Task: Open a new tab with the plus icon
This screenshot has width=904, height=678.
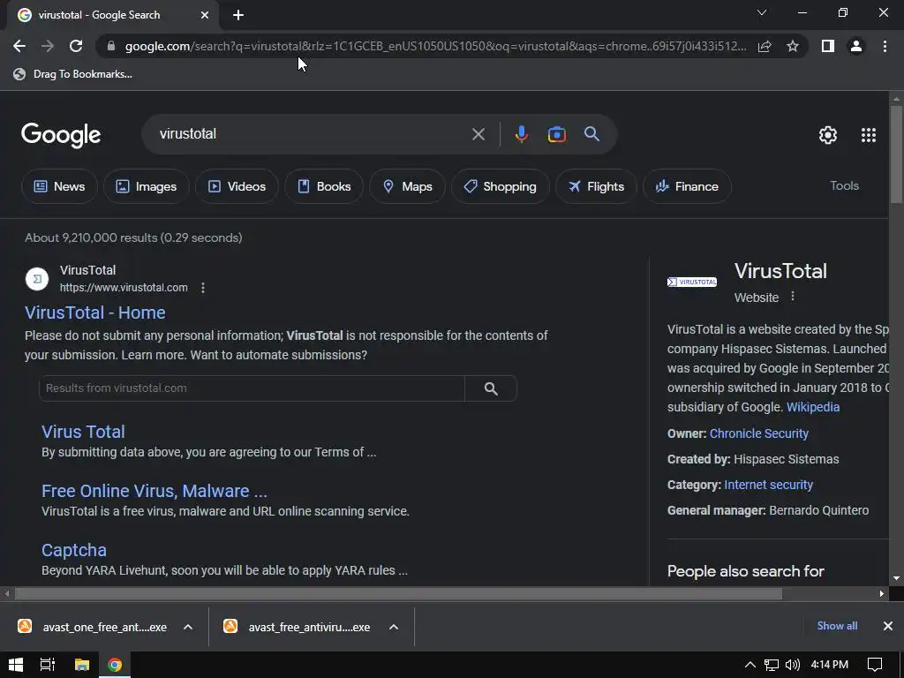Action: (x=238, y=15)
